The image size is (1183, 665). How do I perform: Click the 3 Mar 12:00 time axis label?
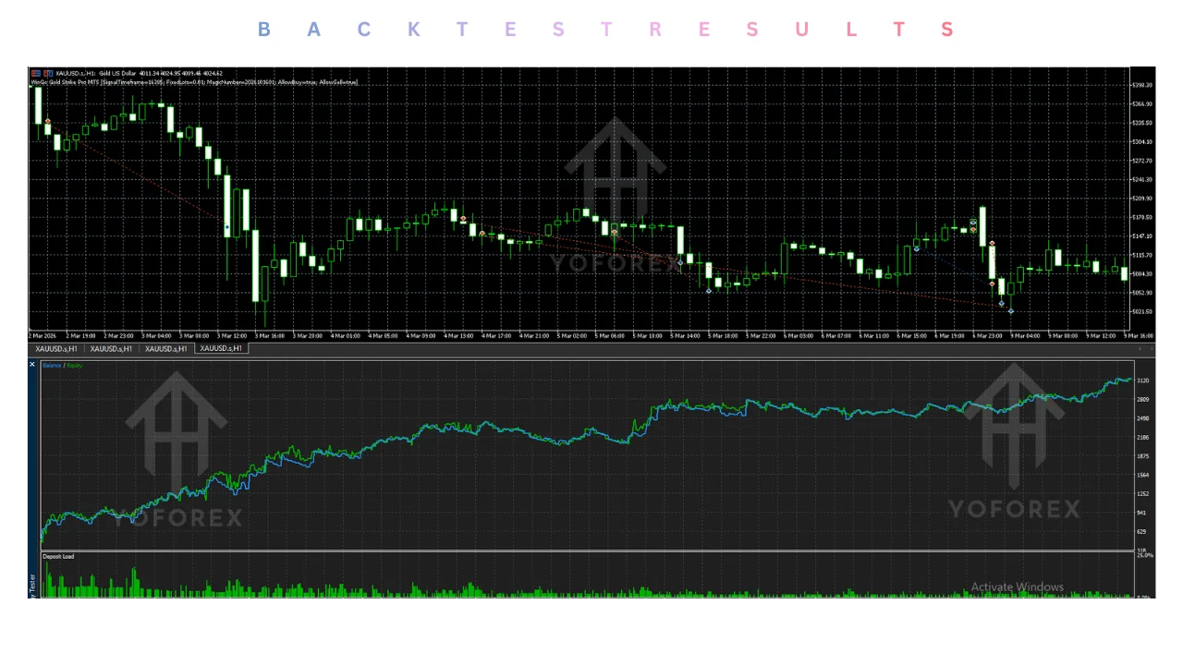pos(232,335)
